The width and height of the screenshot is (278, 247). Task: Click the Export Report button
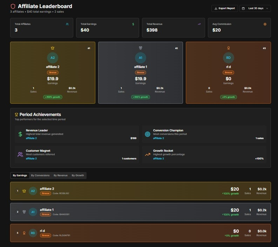[x=224, y=8]
